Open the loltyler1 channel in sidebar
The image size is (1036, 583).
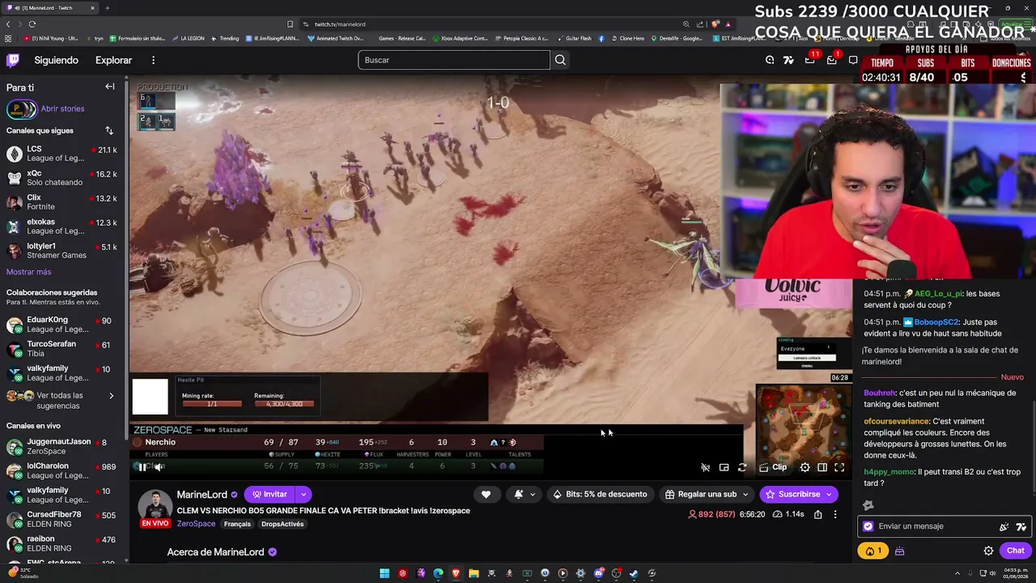[x=63, y=251]
